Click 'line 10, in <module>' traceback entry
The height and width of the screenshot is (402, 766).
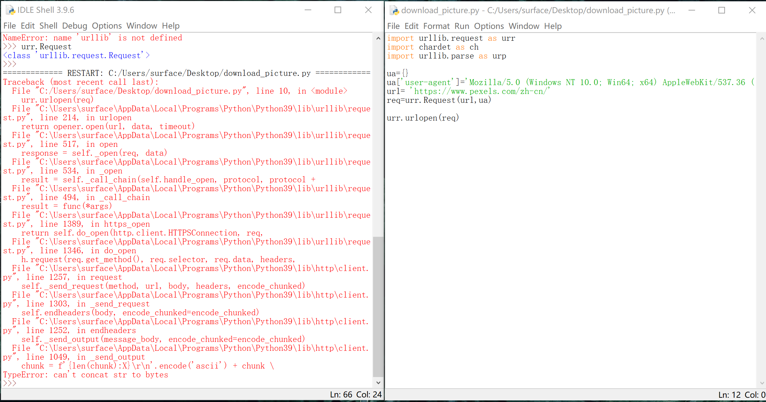301,91
